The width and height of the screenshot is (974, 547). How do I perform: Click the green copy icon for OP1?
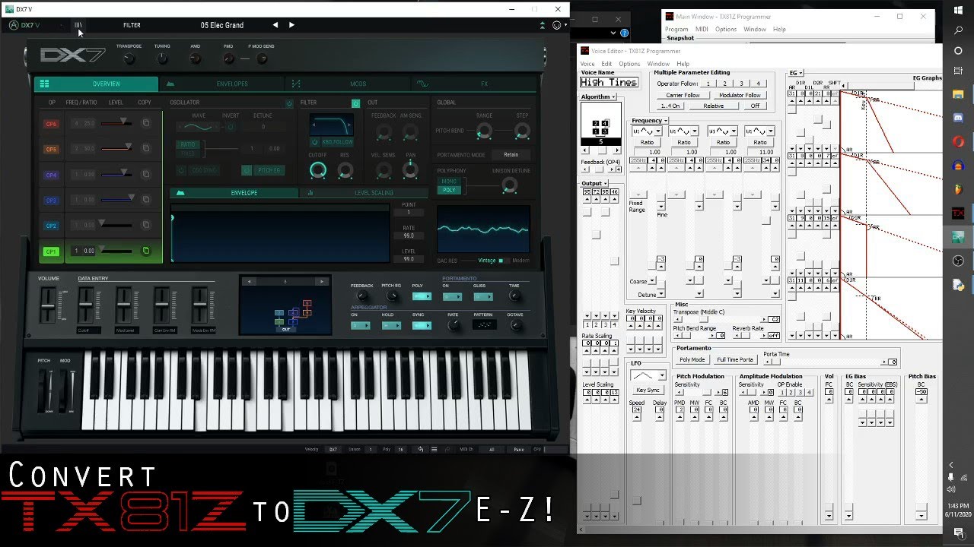pos(146,251)
